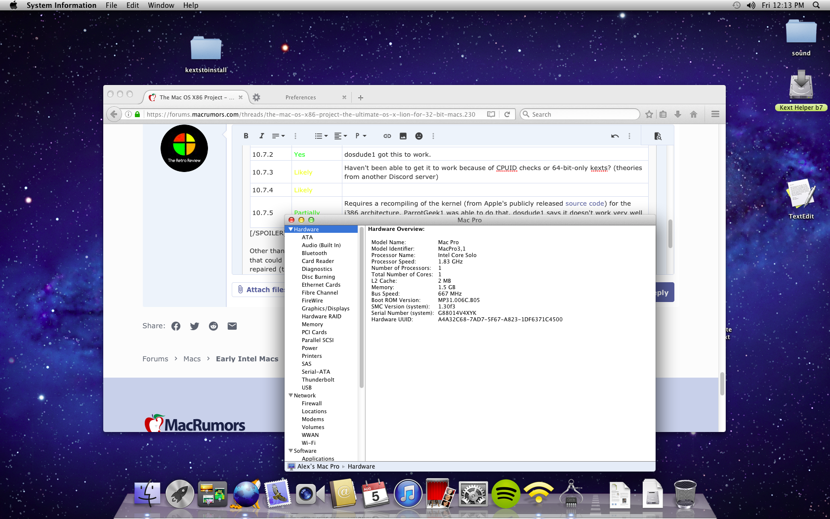This screenshot has width=830, height=519.
Task: Launch Spotify from the Dock
Action: tap(505, 493)
